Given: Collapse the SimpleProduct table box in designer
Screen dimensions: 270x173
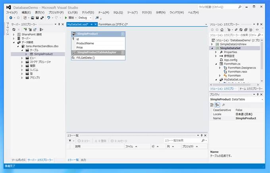Looking at the screenshot, I should click(123, 34).
